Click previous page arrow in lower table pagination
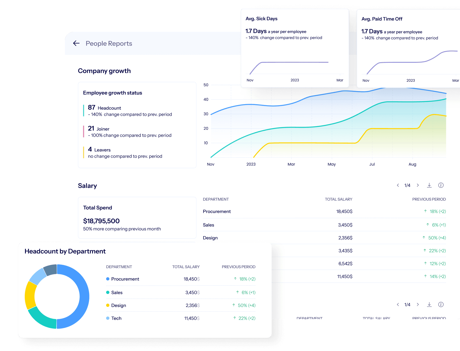The height and width of the screenshot is (351, 460). 398,305
